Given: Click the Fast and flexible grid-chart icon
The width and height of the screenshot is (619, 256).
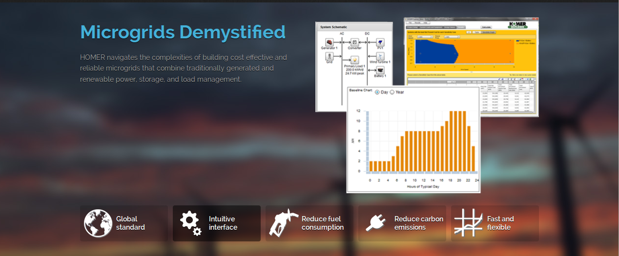Looking at the screenshot, I should [469, 223].
